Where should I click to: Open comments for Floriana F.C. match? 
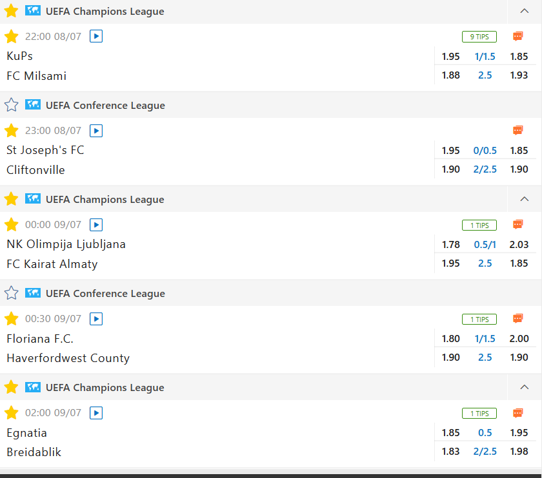[517, 319]
